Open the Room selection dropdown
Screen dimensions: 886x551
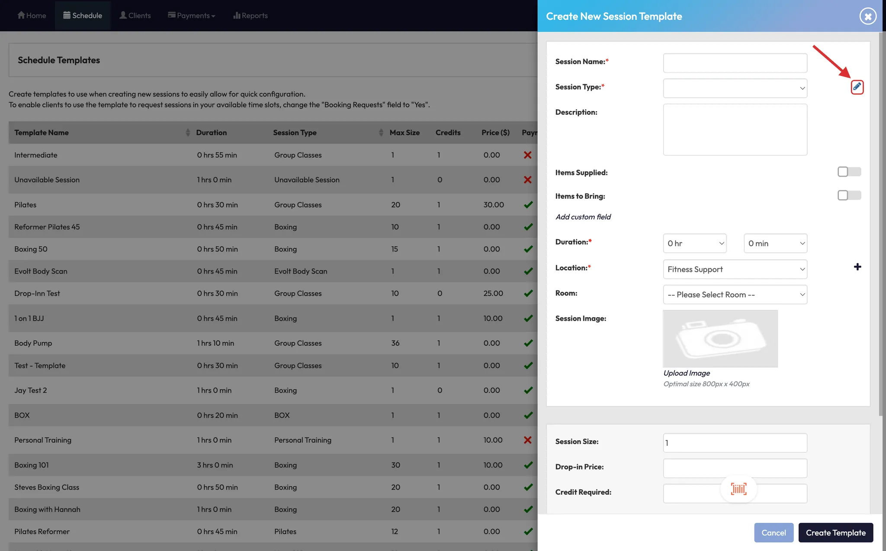click(x=735, y=295)
